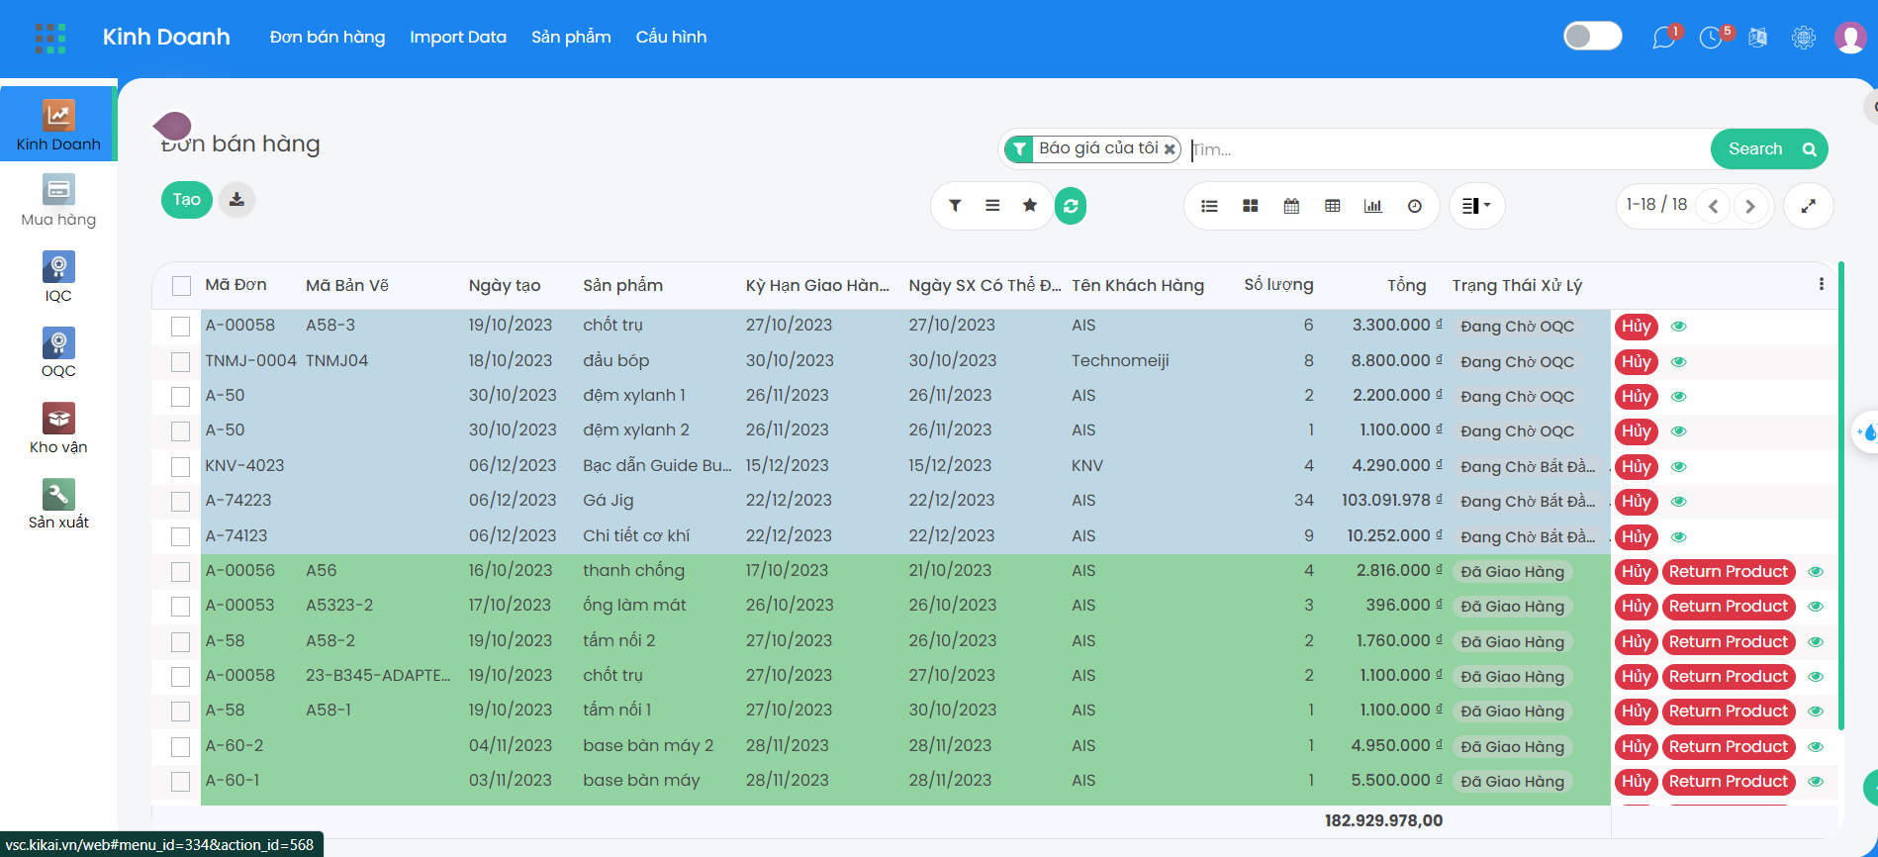The height and width of the screenshot is (857, 1878).
Task: Click the Tạo create button
Action: 187,200
